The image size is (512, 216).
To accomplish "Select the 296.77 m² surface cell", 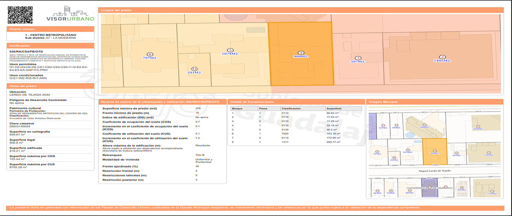I will pos(334,142).
